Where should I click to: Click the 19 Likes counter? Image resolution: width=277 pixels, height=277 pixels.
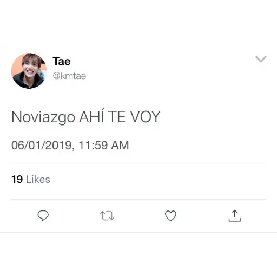pyautogui.click(x=31, y=179)
